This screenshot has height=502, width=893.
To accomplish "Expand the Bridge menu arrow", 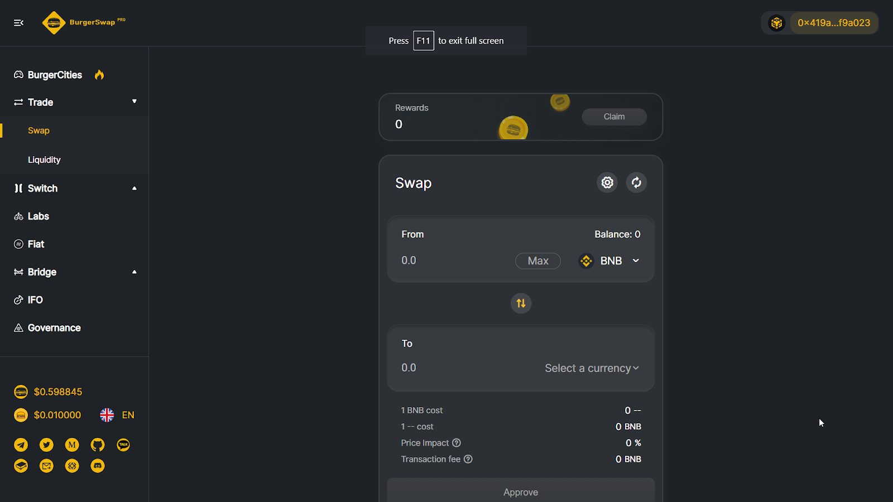I will (134, 272).
